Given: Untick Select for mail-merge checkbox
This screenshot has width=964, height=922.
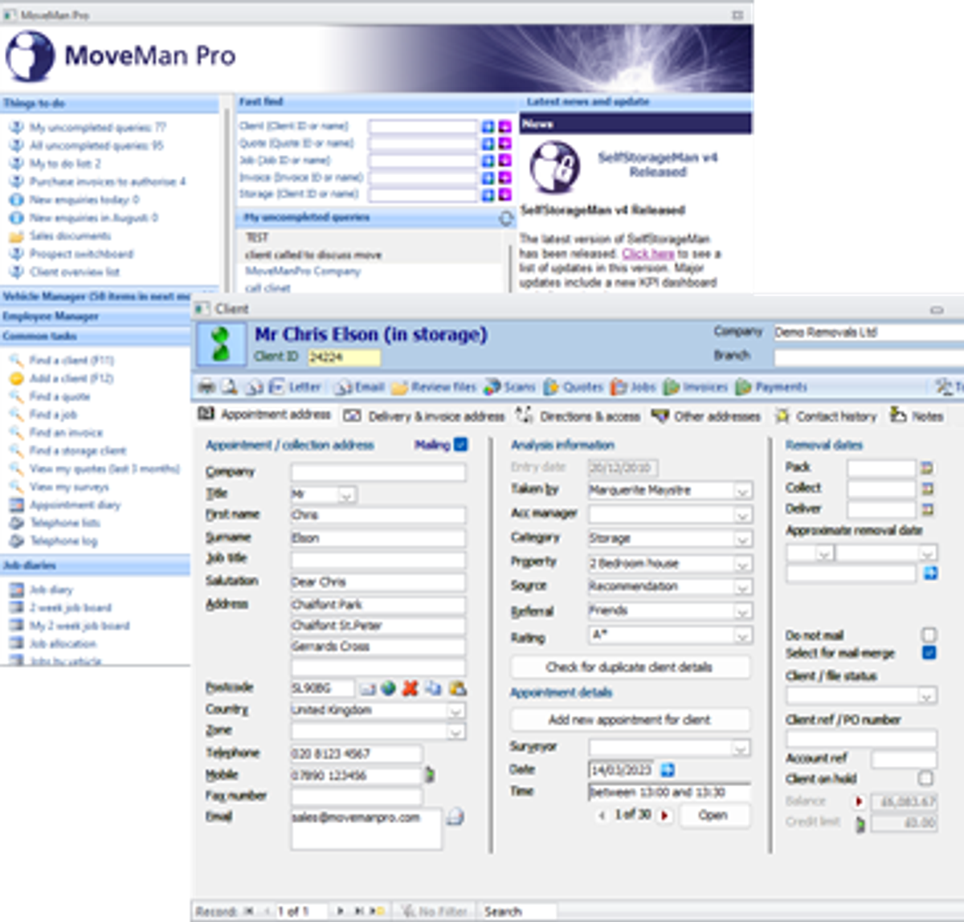Looking at the screenshot, I should 929,652.
